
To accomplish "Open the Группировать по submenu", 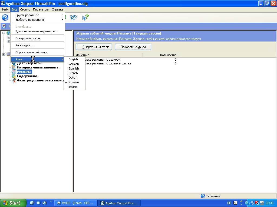I will pyautogui.click(x=38, y=15).
